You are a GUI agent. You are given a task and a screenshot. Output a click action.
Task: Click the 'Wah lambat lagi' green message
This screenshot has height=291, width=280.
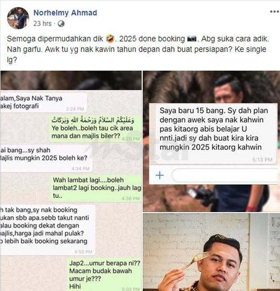coord(96,188)
